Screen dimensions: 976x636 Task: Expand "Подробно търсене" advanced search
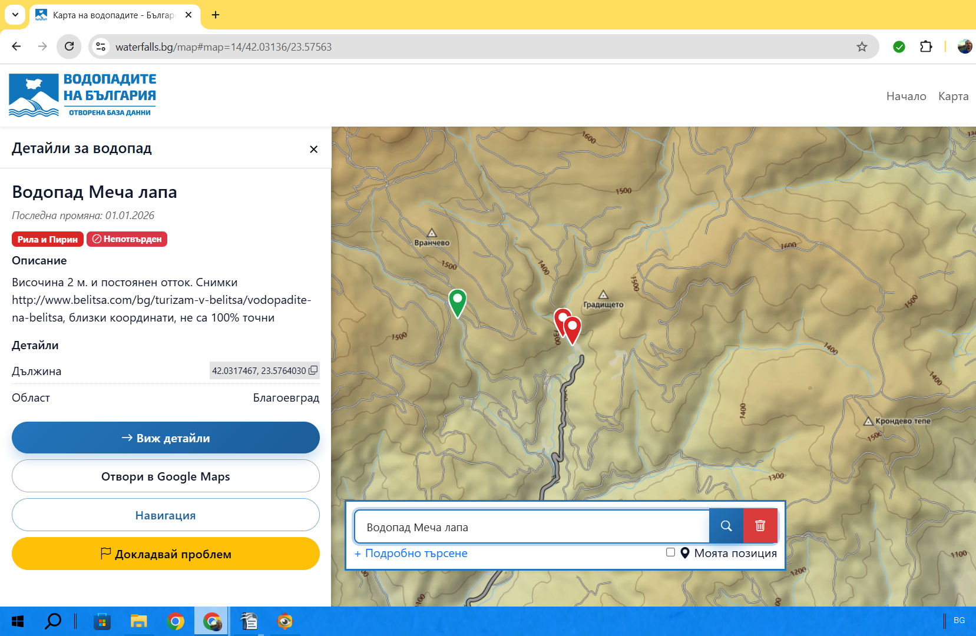pyautogui.click(x=411, y=553)
